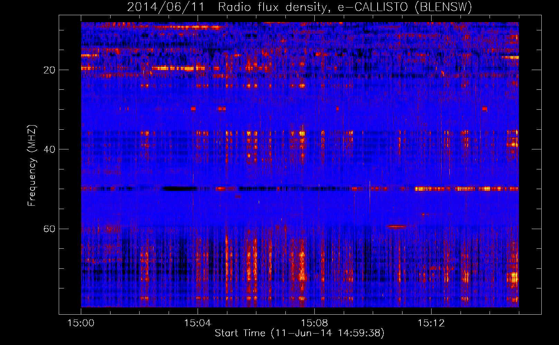Click the '15:04' time tick label
Viewport: 559px width, 345px height.
click(x=198, y=323)
